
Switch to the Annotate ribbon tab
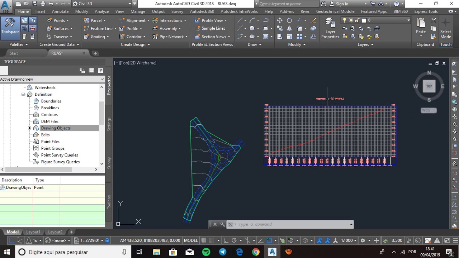(x=60, y=11)
